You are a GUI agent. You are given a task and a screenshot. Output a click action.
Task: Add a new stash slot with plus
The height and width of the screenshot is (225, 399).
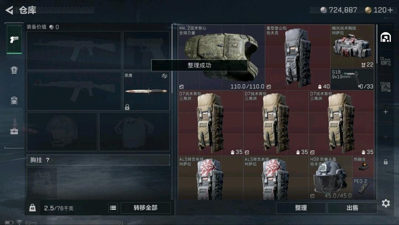click(386, 112)
